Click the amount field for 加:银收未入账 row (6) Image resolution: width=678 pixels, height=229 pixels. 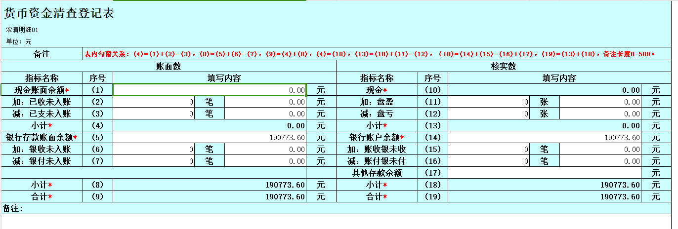pos(265,149)
